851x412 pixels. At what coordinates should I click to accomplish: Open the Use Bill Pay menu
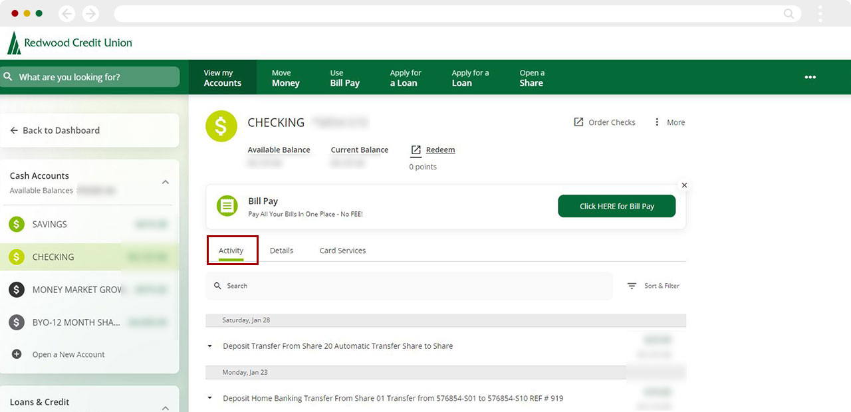pos(344,78)
